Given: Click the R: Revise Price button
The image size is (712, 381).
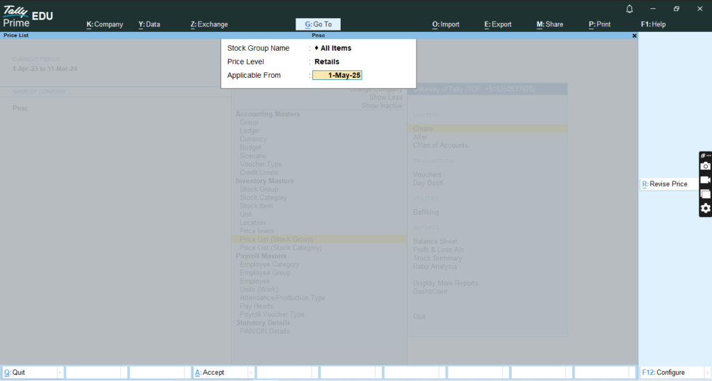Looking at the screenshot, I should click(x=668, y=184).
